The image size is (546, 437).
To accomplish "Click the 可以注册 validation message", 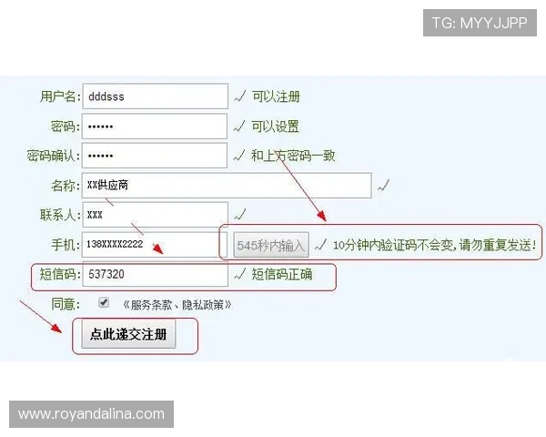I will click(x=276, y=97).
